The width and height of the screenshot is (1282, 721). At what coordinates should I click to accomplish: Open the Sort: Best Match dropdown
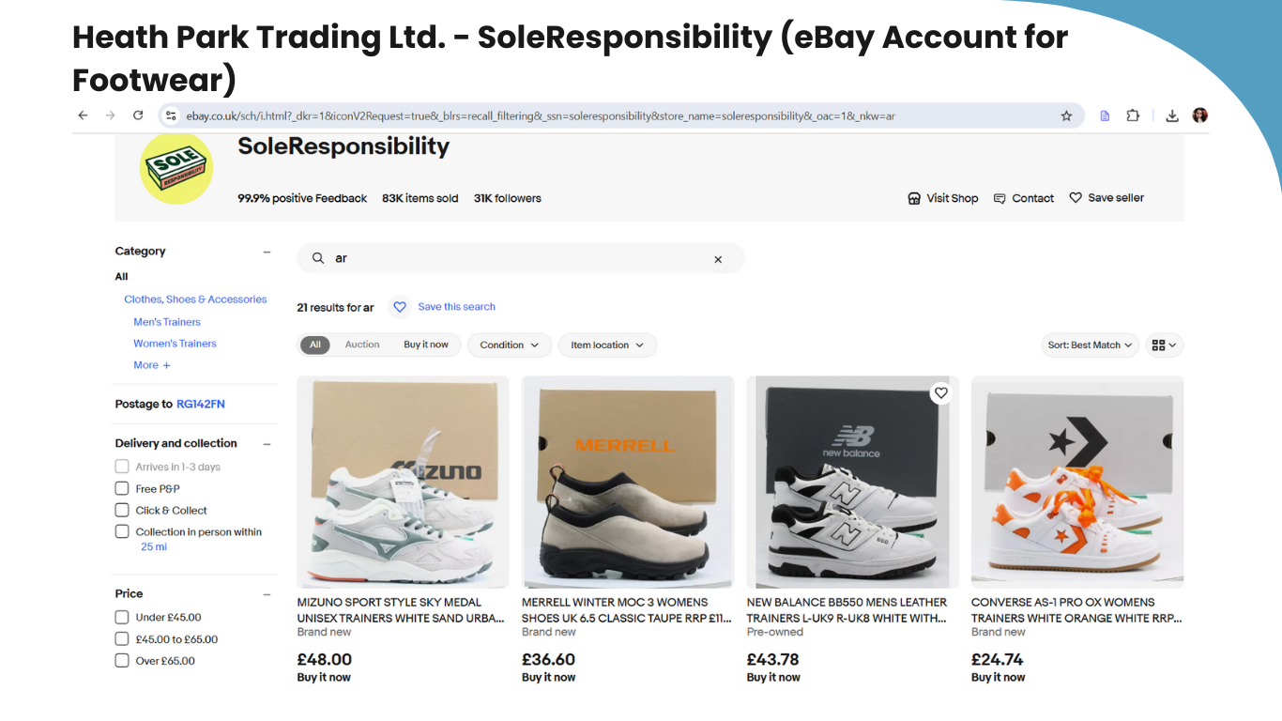click(x=1090, y=345)
